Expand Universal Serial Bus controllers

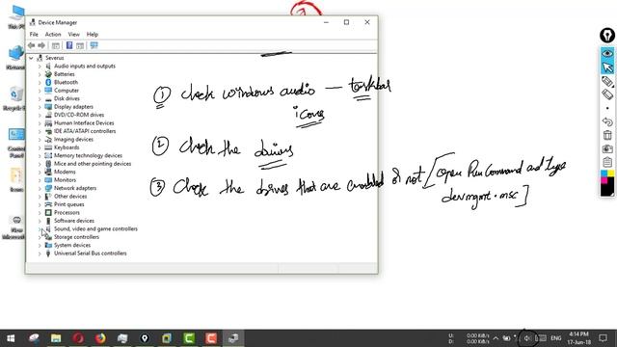pyautogui.click(x=40, y=254)
